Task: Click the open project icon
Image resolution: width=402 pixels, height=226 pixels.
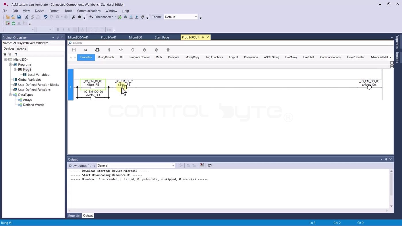Action: [x=13, y=17]
